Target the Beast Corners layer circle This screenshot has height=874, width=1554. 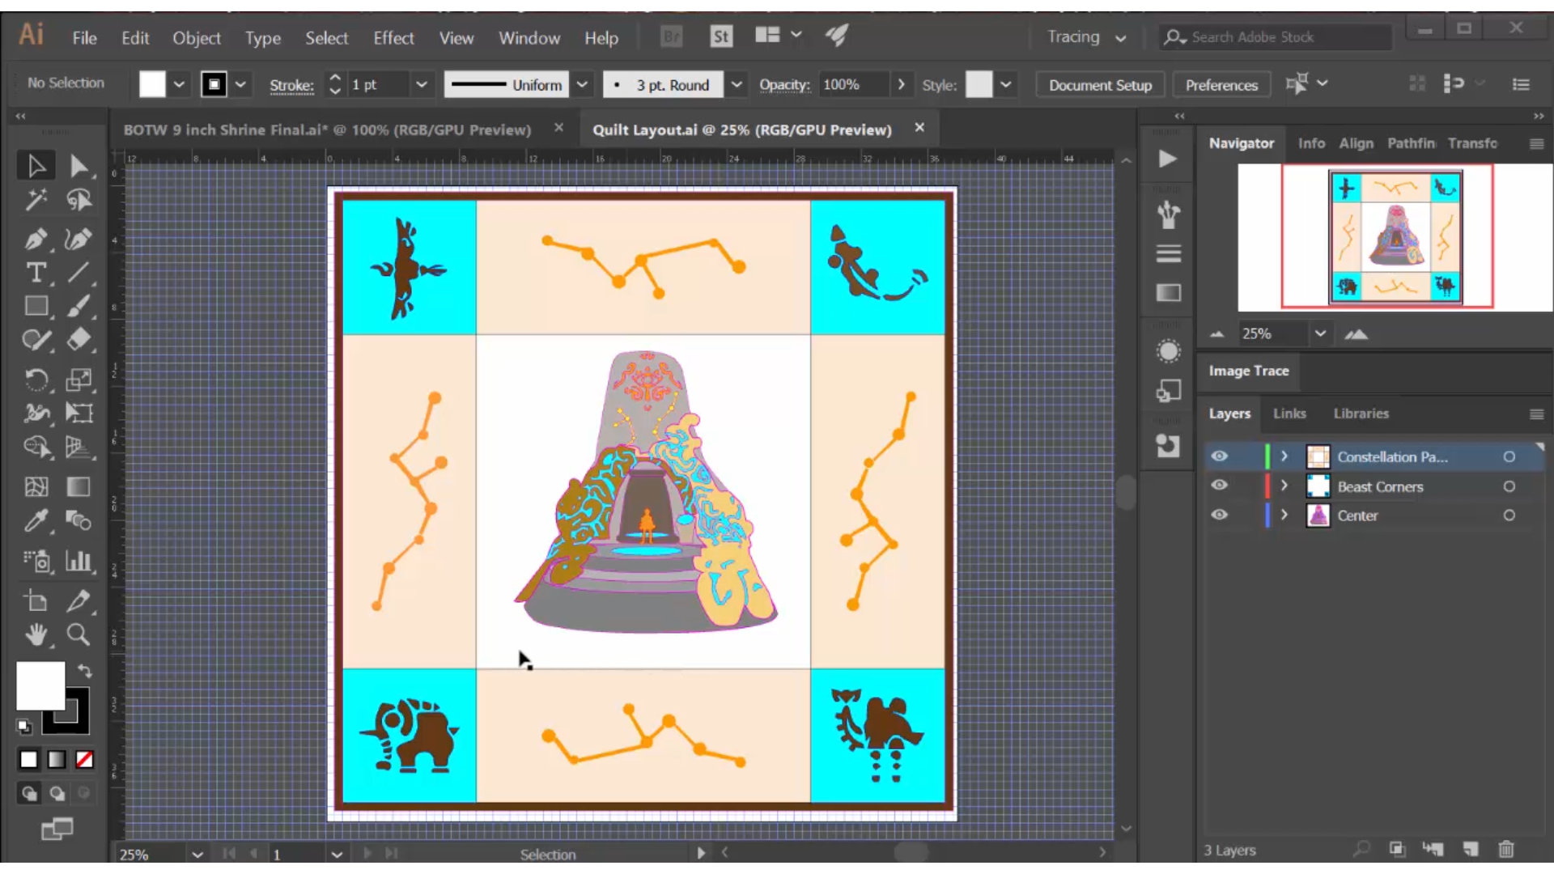(x=1509, y=486)
